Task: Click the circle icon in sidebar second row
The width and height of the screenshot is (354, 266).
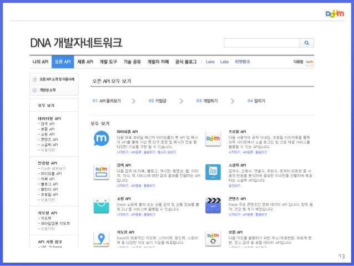Action: pyautogui.click(x=34, y=90)
